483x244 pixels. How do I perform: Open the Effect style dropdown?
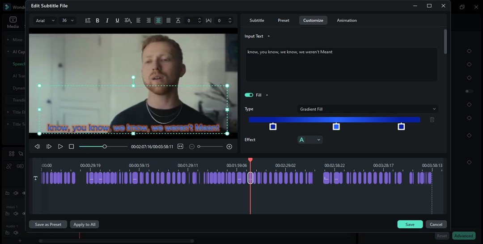pos(309,140)
